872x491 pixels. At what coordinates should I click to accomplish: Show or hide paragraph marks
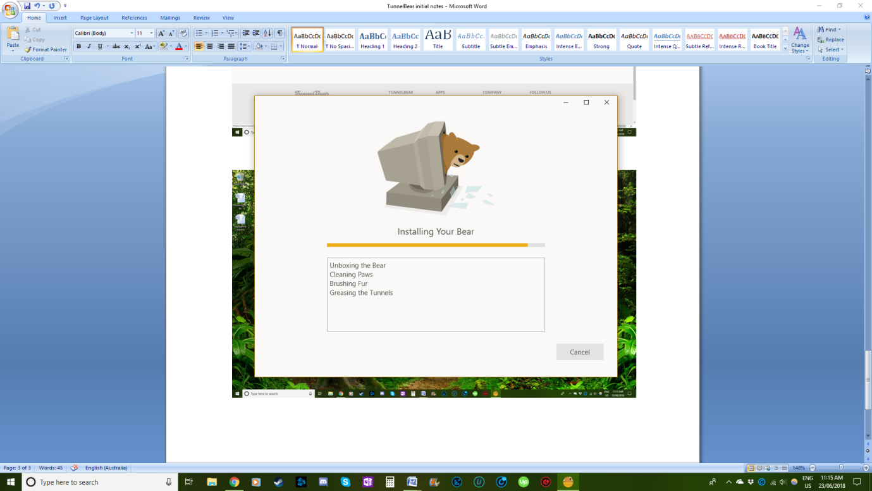click(279, 34)
